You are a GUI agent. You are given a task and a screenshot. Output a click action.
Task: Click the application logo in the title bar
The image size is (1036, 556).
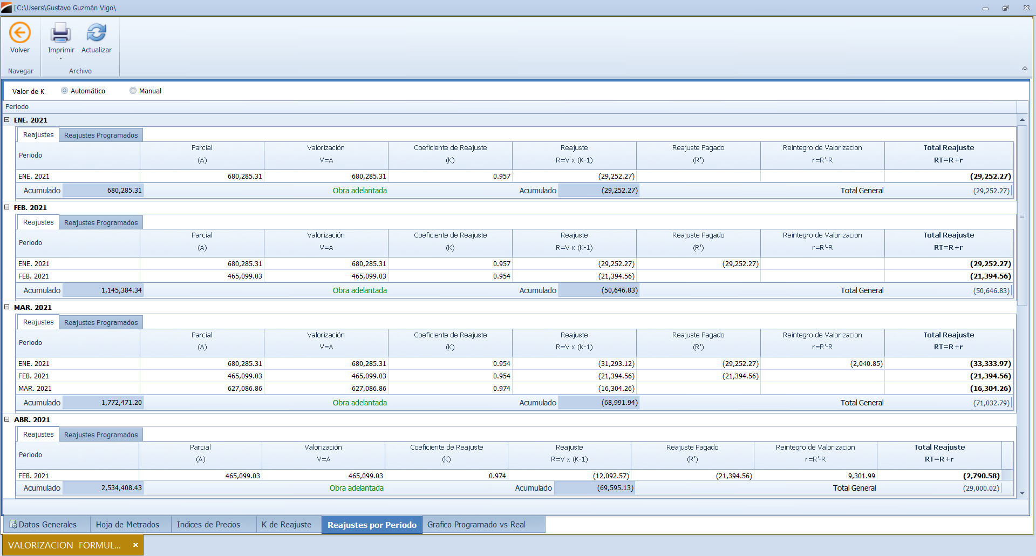(6, 8)
